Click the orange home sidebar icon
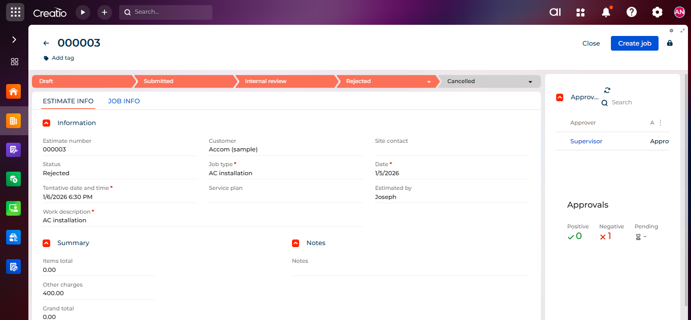The height and width of the screenshot is (320, 691). (14, 92)
